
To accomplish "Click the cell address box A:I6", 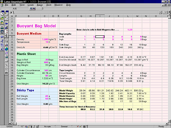I will tap(14, 9).
